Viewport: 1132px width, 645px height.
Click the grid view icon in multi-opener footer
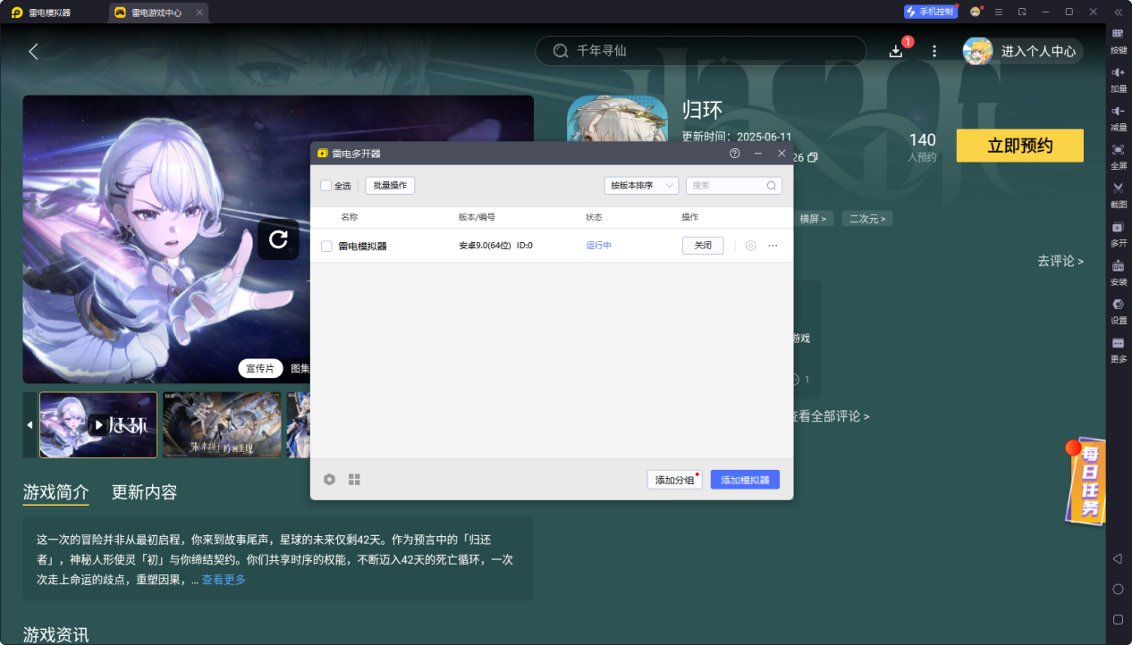(x=354, y=480)
